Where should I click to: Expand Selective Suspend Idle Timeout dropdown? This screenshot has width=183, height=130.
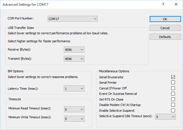[x=165, y=117]
